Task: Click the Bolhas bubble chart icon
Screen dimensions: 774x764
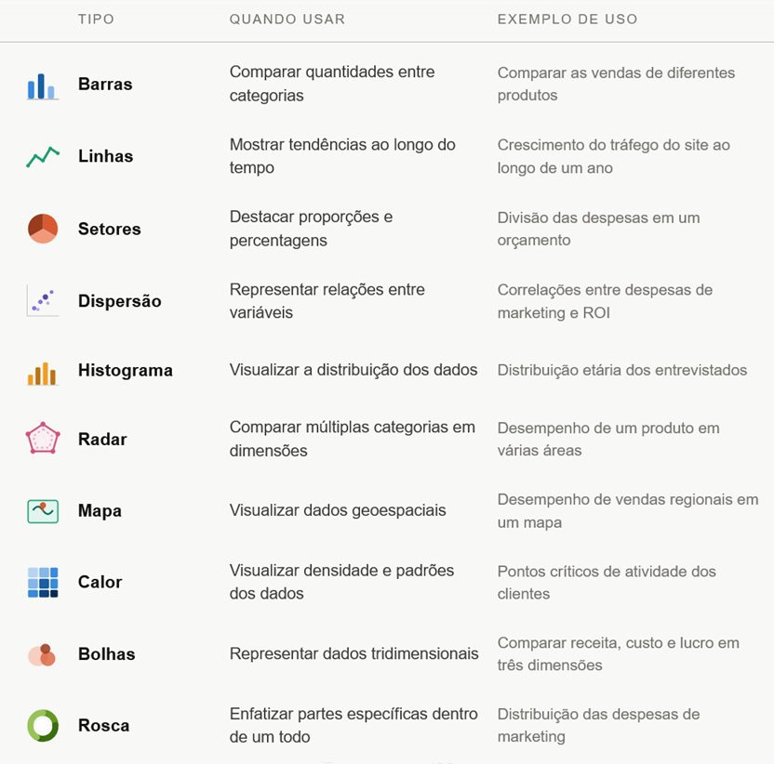Action: pyautogui.click(x=43, y=654)
